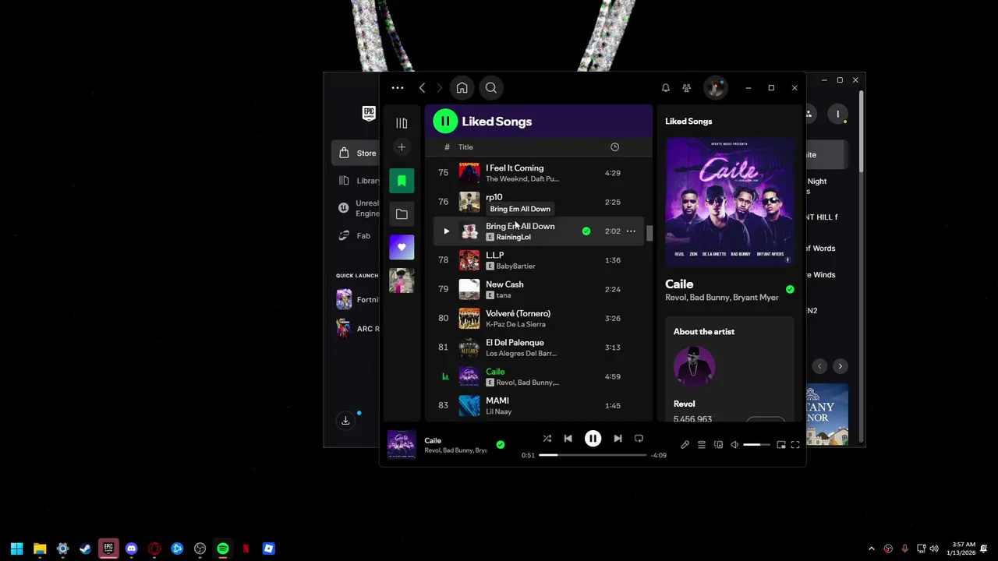The width and height of the screenshot is (998, 561).
Task: Open connect to a device icon
Action: (x=718, y=445)
